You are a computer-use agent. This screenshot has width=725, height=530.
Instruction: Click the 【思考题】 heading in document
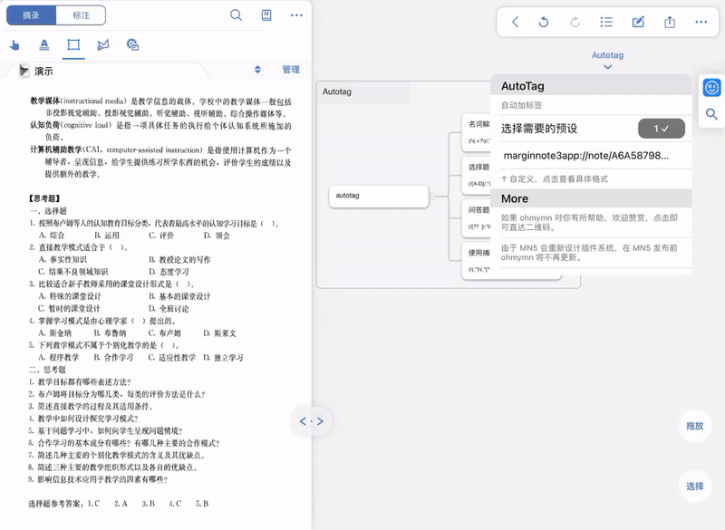pos(44,198)
